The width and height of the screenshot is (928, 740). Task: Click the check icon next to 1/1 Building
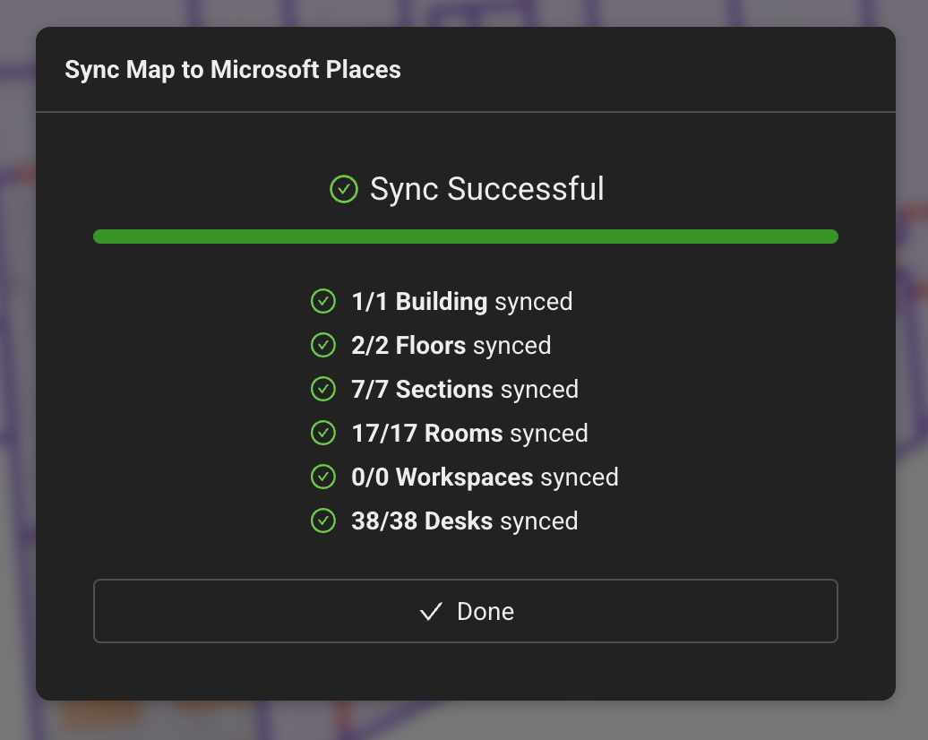point(323,301)
